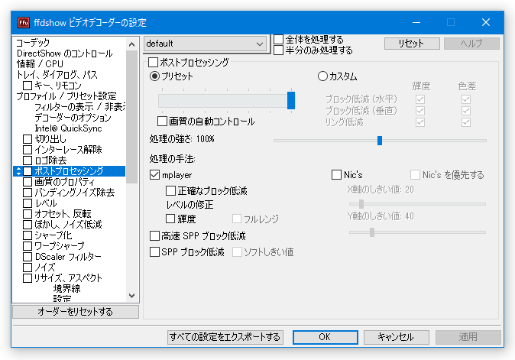The image size is (515, 360).
Task: Toggle DScaler フィルター checkbox
Action: tap(28, 257)
